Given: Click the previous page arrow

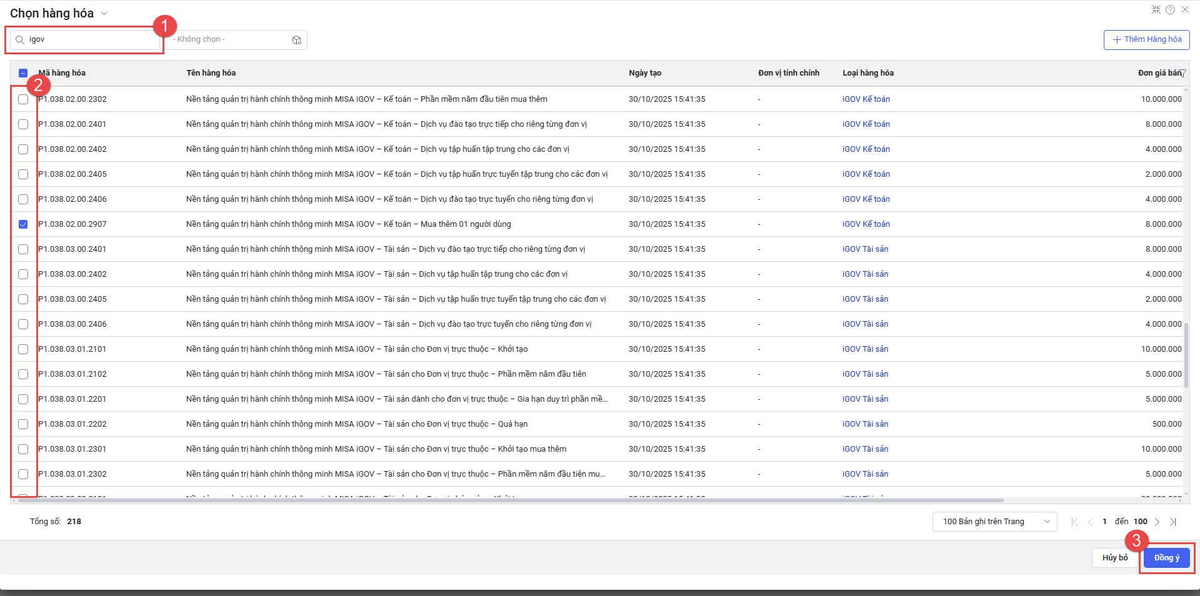Looking at the screenshot, I should point(1090,522).
